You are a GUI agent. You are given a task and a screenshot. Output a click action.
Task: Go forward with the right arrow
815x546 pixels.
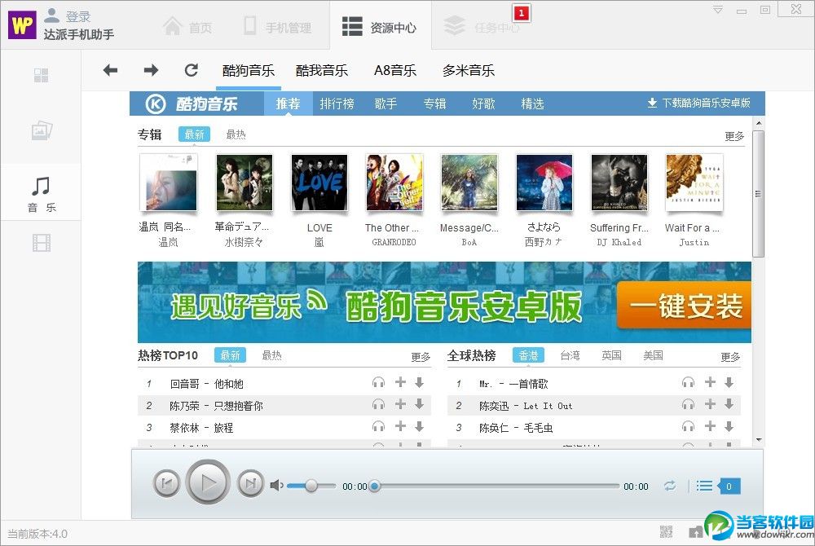pyautogui.click(x=152, y=70)
